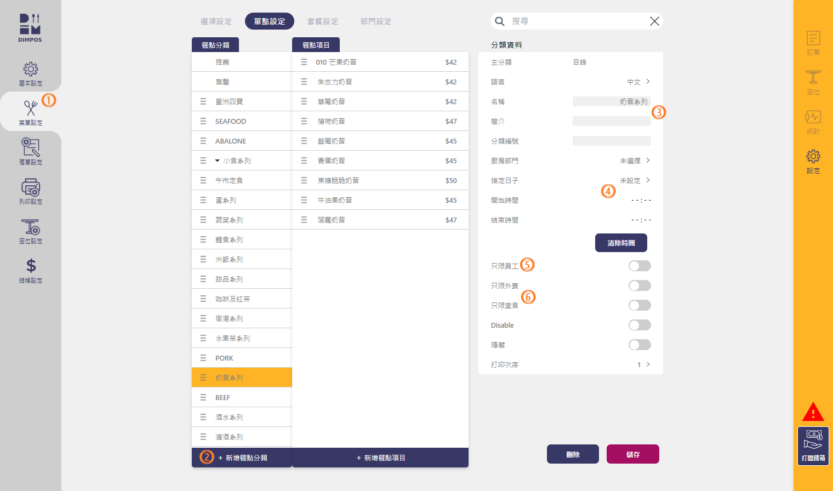Expand the 小食系列 category arrow
The width and height of the screenshot is (833, 491).
click(x=218, y=161)
